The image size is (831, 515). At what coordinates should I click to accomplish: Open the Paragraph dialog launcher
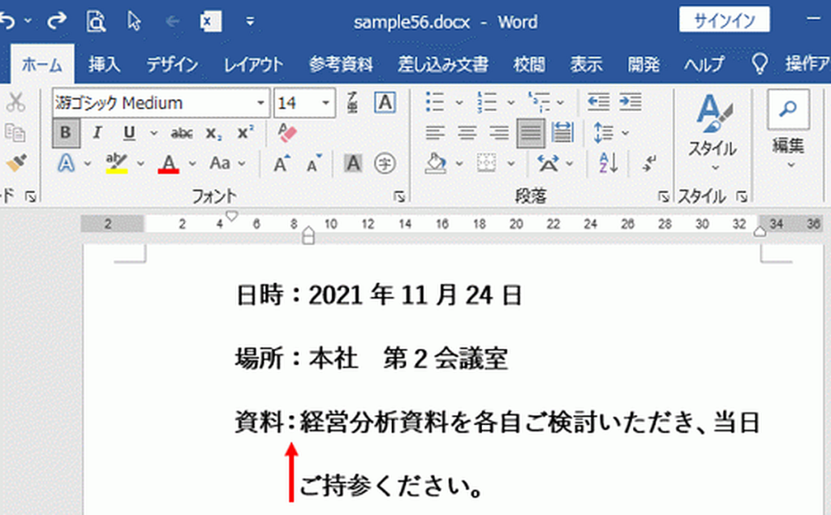point(663,197)
